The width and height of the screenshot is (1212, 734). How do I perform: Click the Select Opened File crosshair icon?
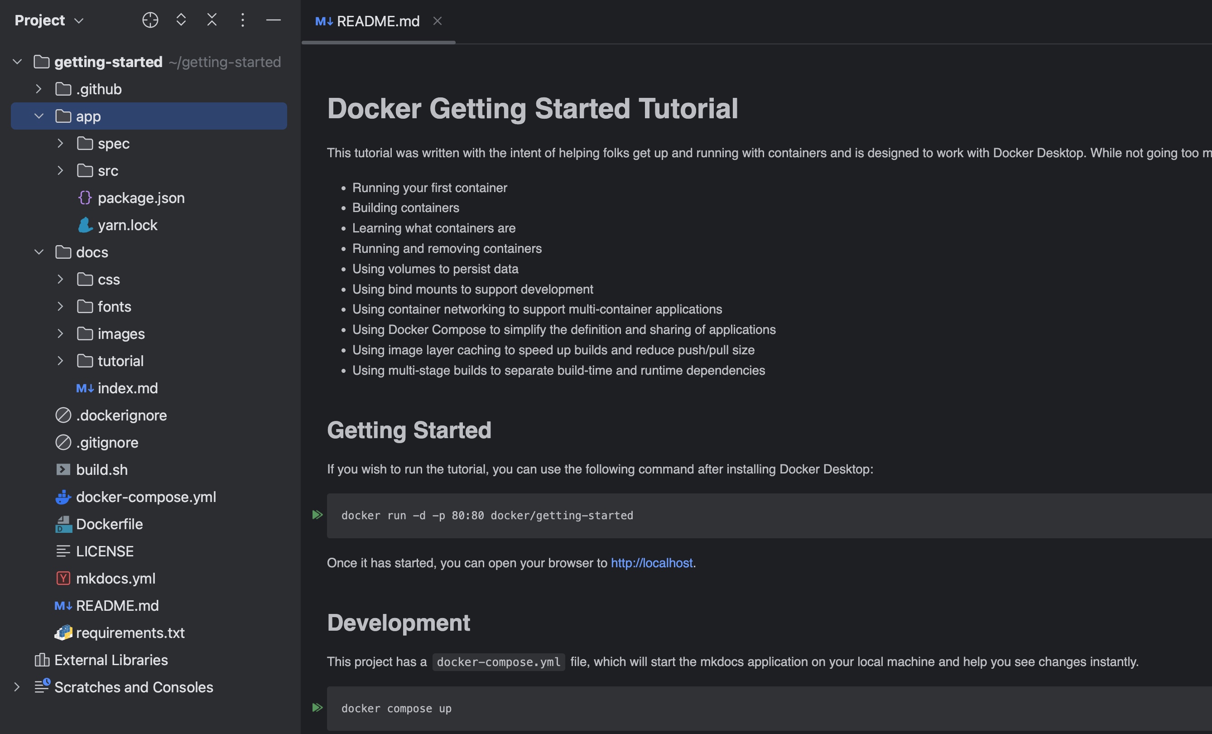pyautogui.click(x=150, y=20)
